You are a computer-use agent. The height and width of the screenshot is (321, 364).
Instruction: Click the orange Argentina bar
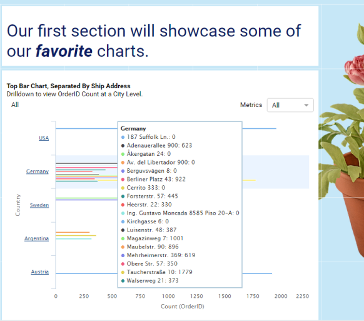click(73, 232)
